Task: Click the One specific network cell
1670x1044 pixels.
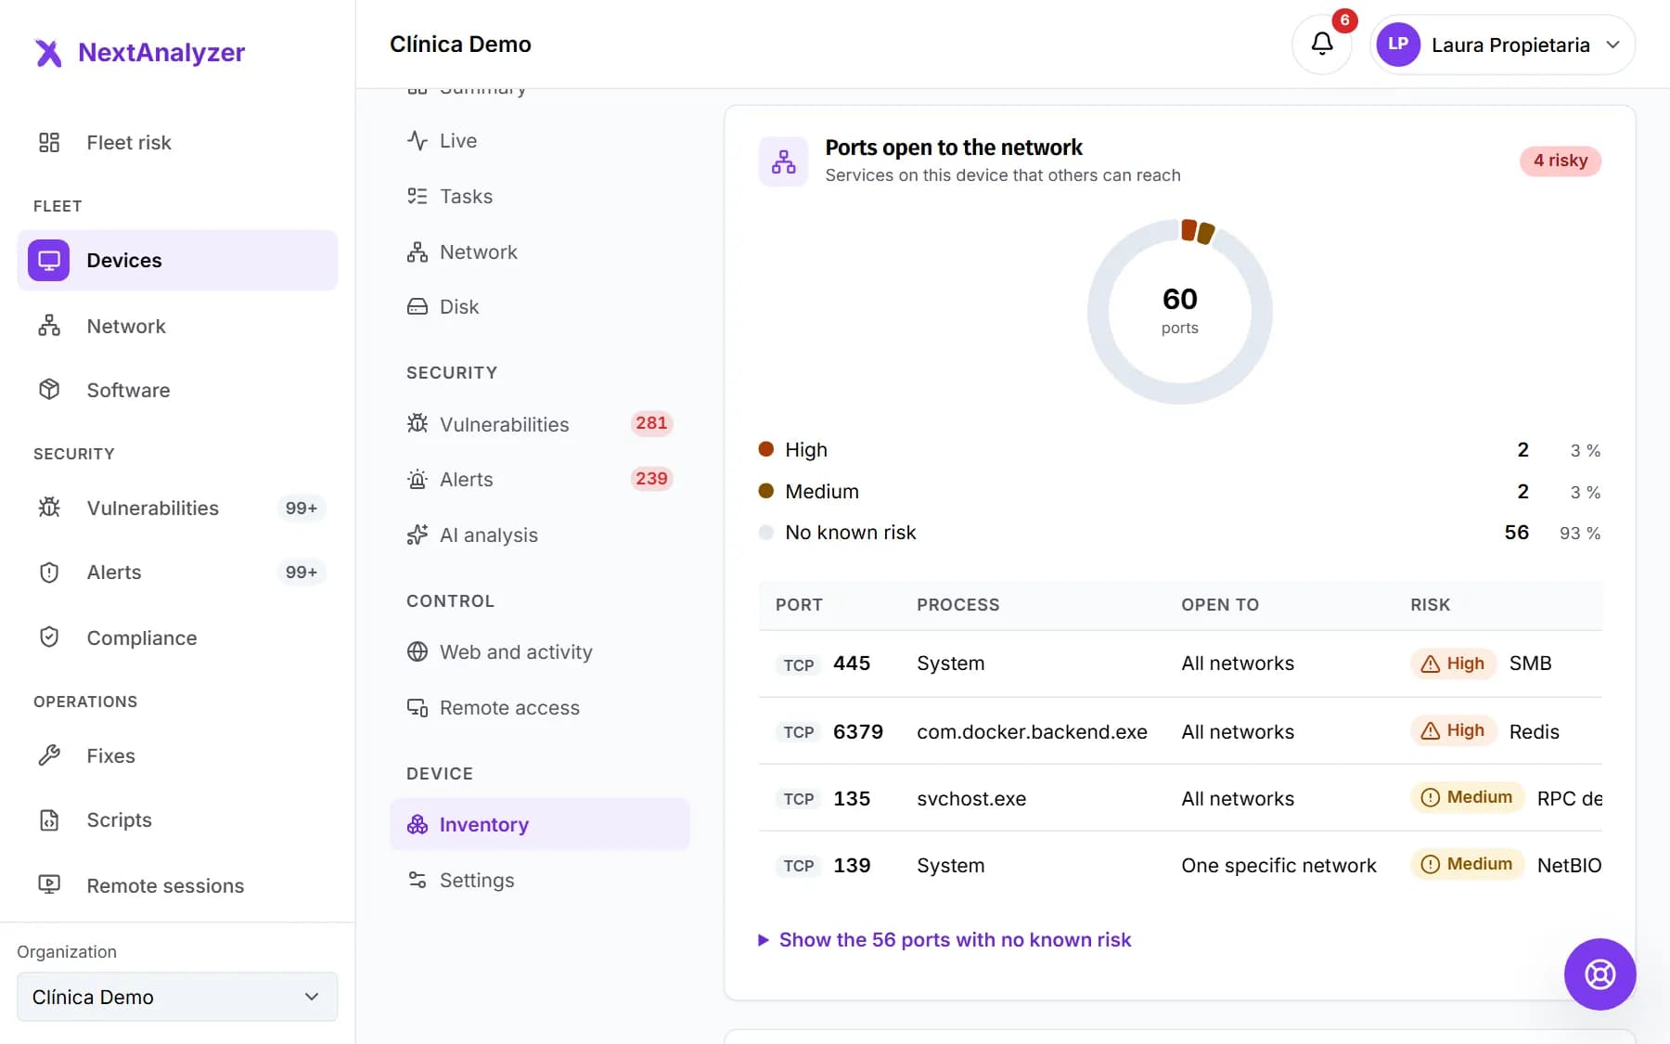Action: [1278, 866]
